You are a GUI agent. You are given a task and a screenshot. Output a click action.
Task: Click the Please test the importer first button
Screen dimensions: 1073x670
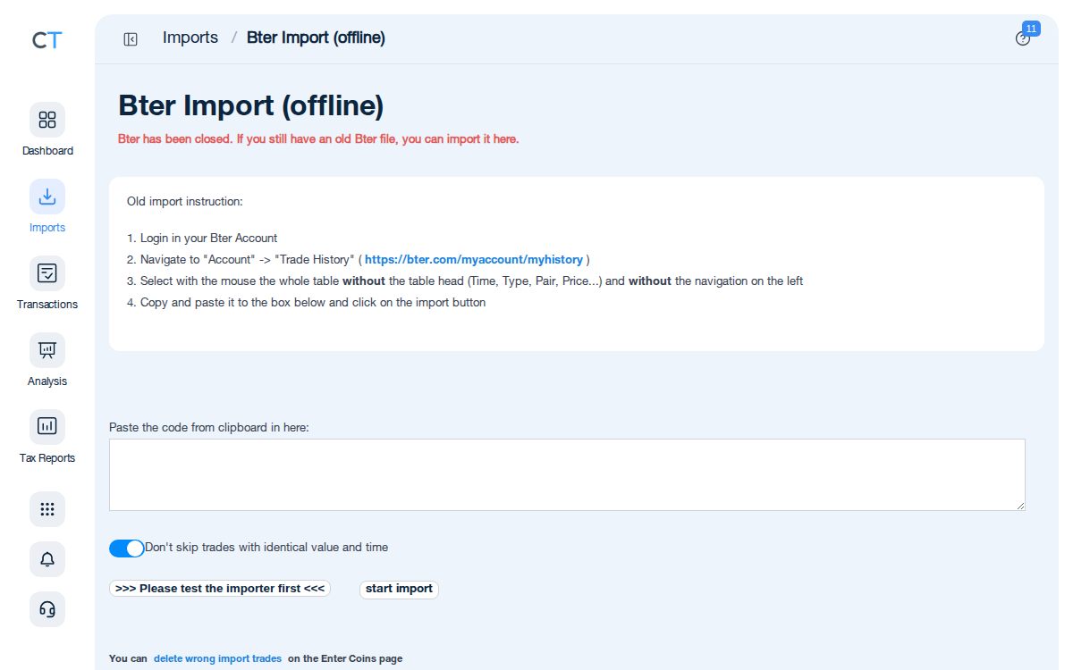click(x=220, y=589)
